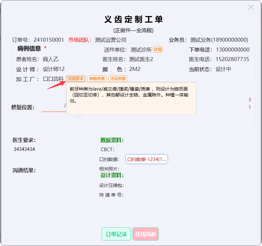This screenshot has width=262, height=246.
Task: Select the order number 2410150001
Action: click(x=49, y=40)
